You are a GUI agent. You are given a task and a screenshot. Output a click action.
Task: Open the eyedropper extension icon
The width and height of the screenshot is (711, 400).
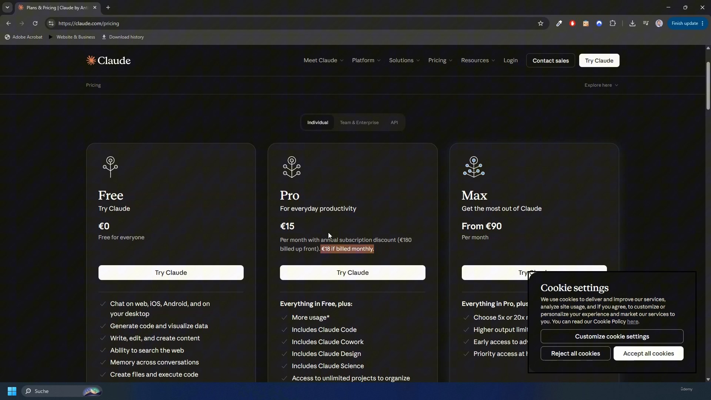559,23
